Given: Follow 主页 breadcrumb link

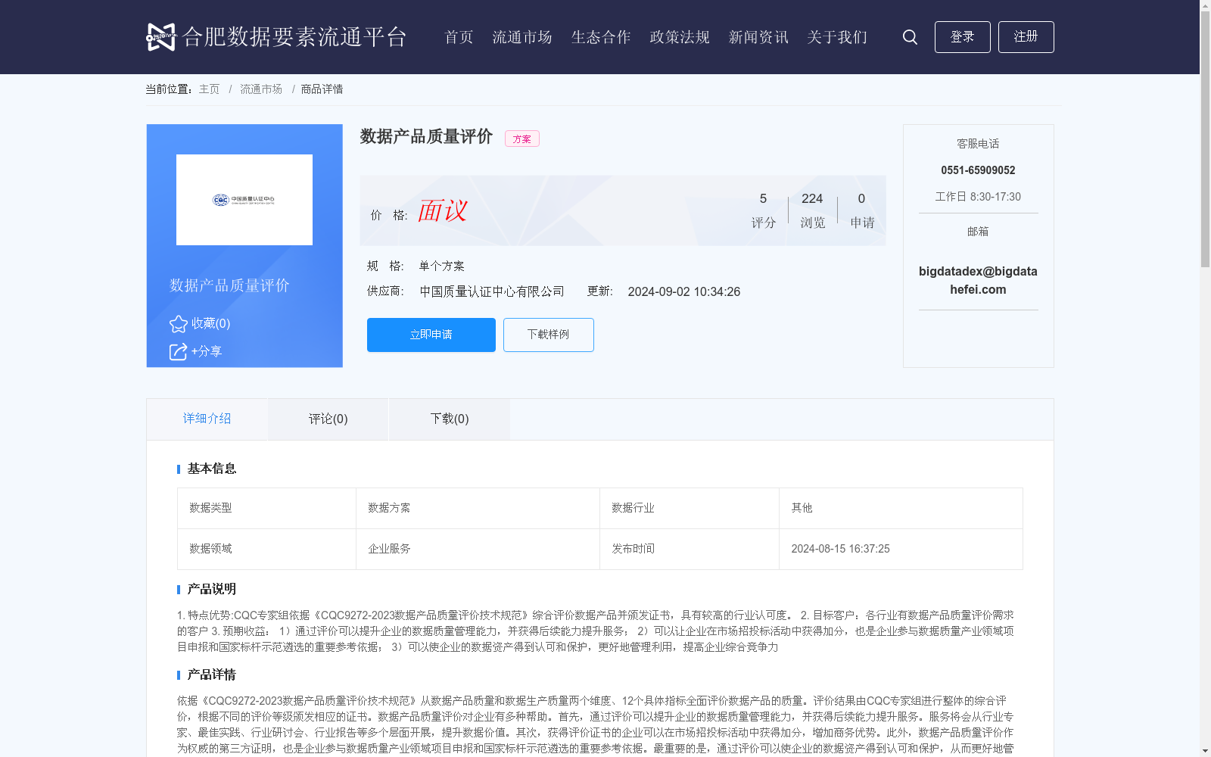Looking at the screenshot, I should click(x=209, y=89).
